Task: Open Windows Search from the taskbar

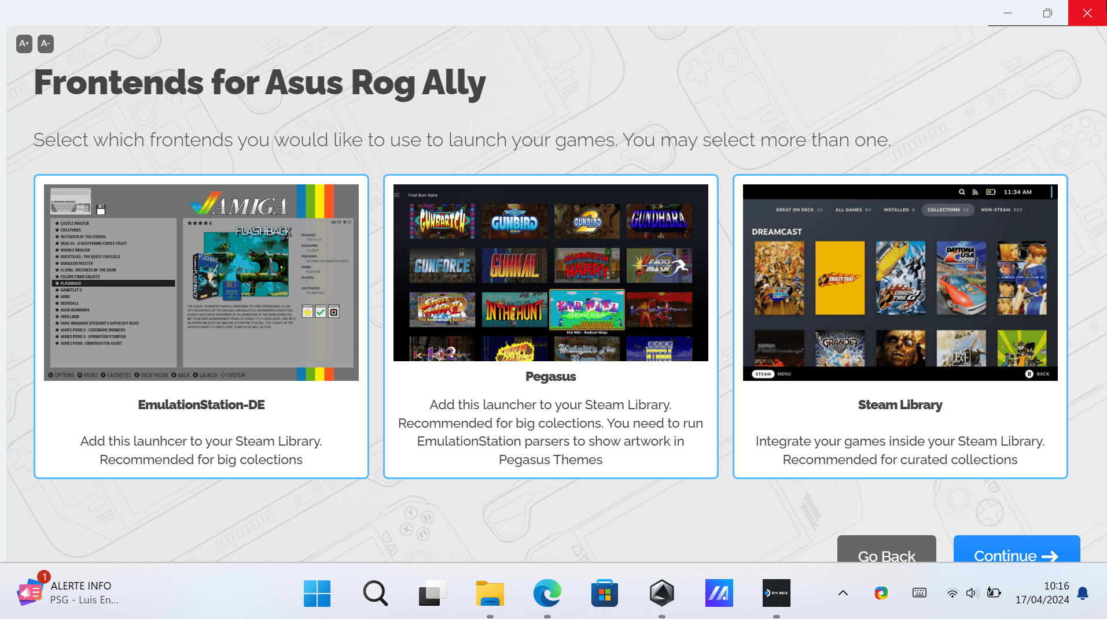Action: (x=375, y=593)
